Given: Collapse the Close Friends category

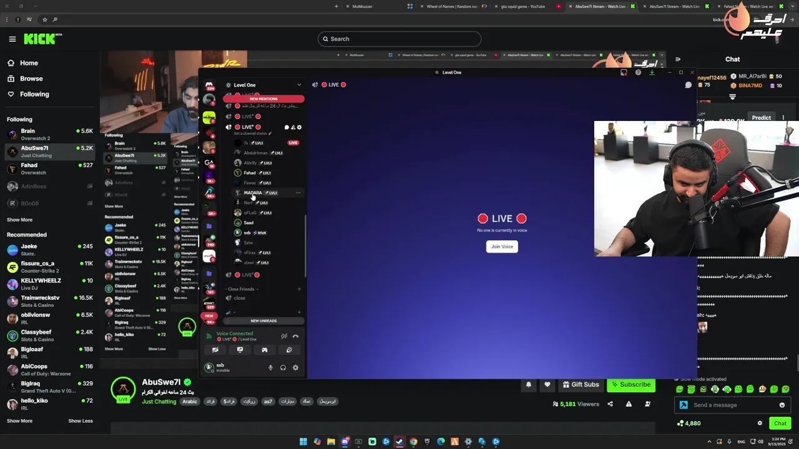Looking at the screenshot, I should click(242, 289).
